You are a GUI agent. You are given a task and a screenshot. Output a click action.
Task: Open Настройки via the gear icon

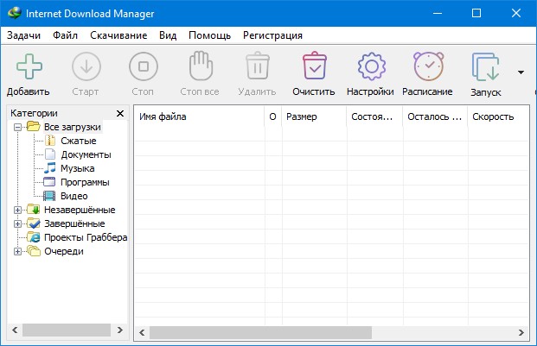(372, 66)
